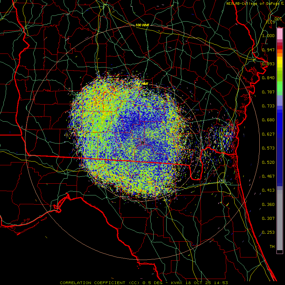Click the 0.360 legend value
Viewport: 285px width, 285px height.
[268, 205]
